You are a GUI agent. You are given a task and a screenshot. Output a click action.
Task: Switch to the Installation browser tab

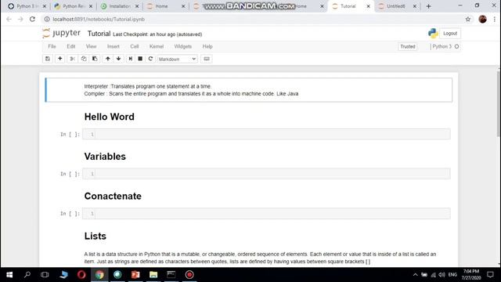pos(120,6)
